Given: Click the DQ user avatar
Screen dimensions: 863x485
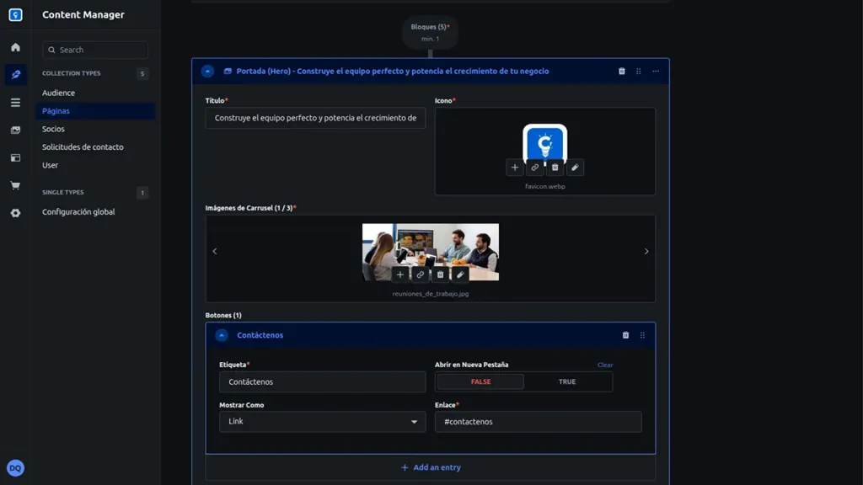Looking at the screenshot, I should [15, 468].
